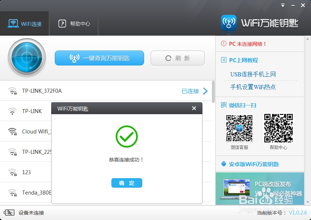311x220 pixels.
Task: Click the Cloud Wifi signal icon
Action: pyautogui.click(x=12, y=131)
